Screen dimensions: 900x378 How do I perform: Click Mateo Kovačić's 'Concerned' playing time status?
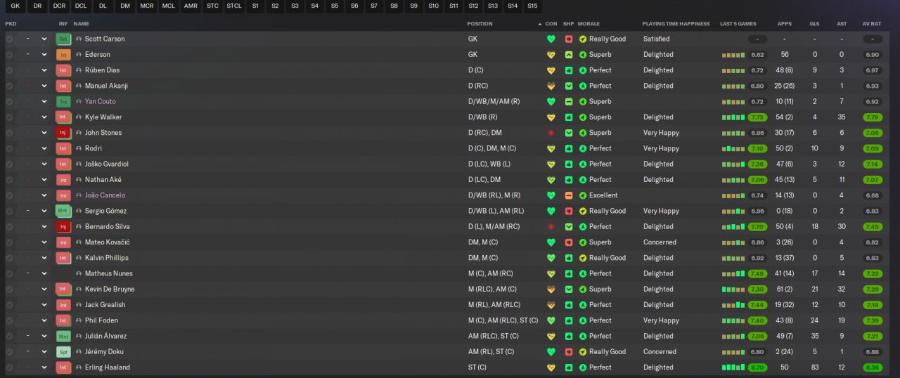point(660,242)
